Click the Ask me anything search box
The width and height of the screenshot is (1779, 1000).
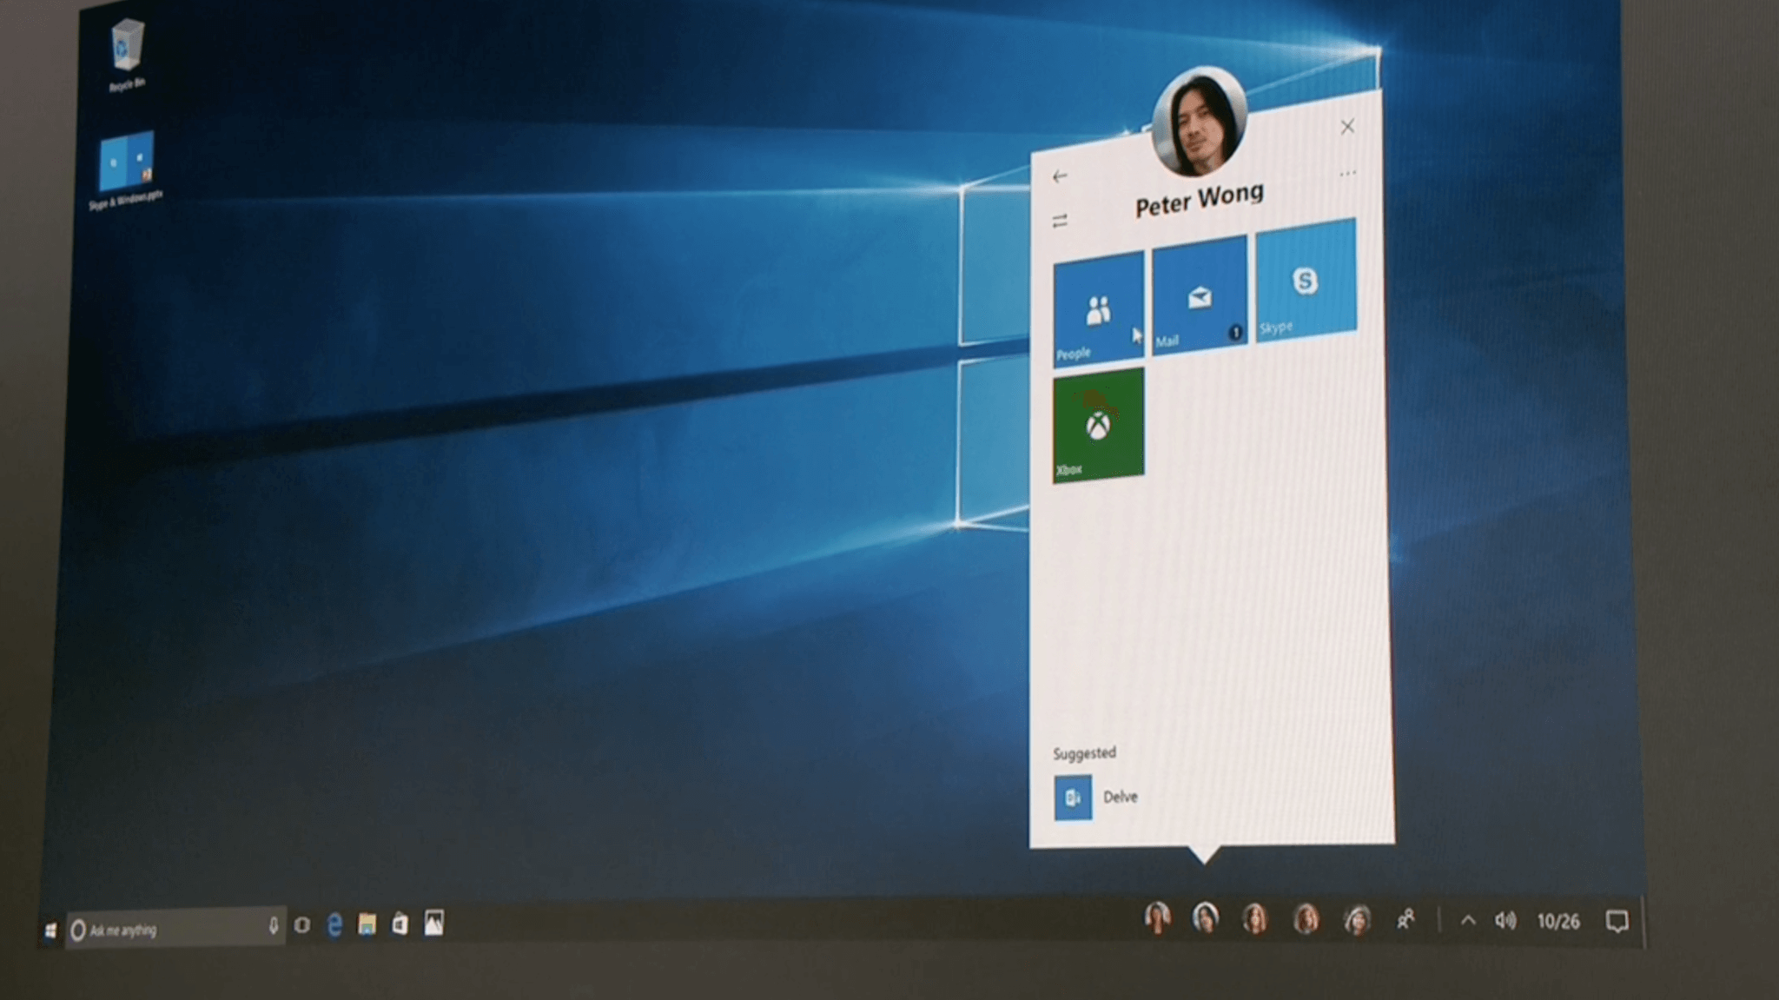176,929
